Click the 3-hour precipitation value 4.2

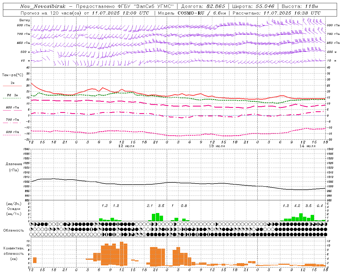tap(297, 206)
